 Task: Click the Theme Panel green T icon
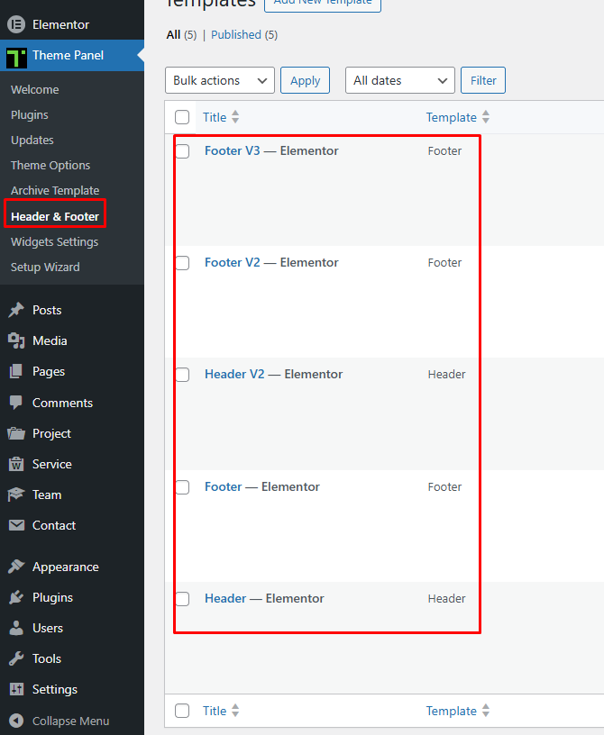coord(16,57)
